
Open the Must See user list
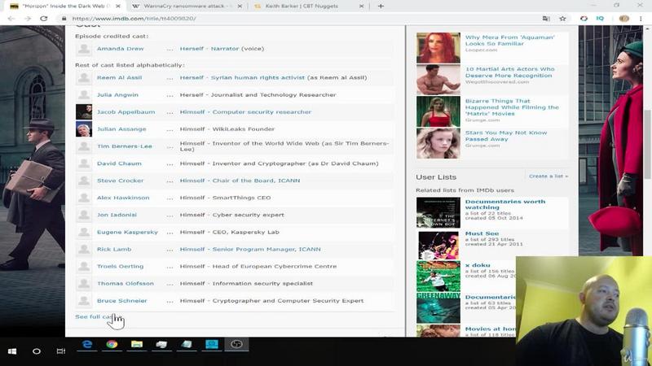(x=482, y=233)
